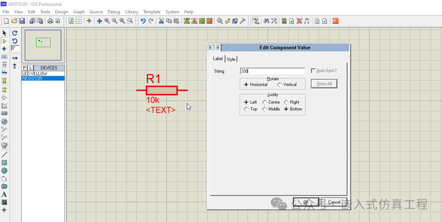Click the overview preview window
Viewport: 442px width, 222px height.
[43, 45]
